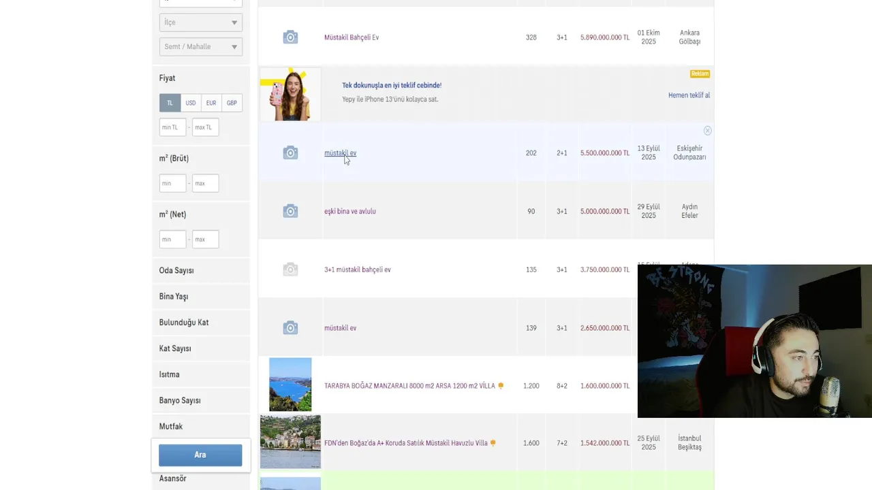Open the İlçe dropdown
The width and height of the screenshot is (872, 490).
tap(200, 22)
